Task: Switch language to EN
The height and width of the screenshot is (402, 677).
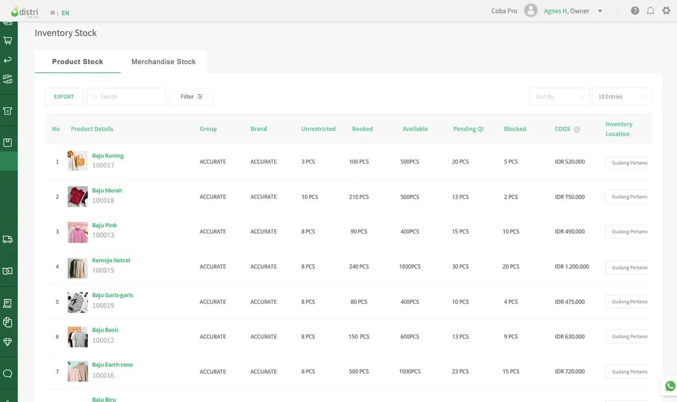Action: (65, 13)
